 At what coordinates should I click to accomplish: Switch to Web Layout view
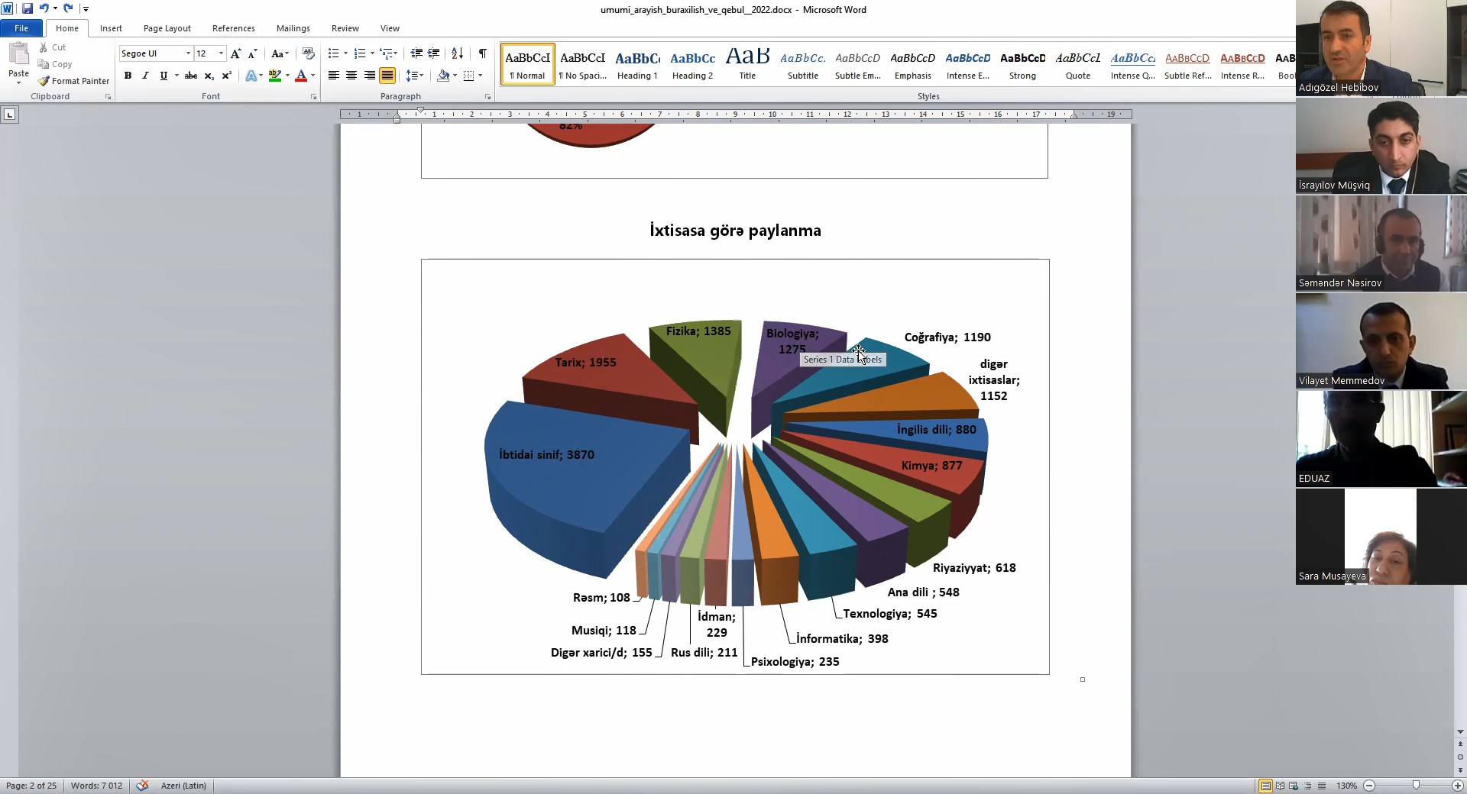tap(1294, 786)
